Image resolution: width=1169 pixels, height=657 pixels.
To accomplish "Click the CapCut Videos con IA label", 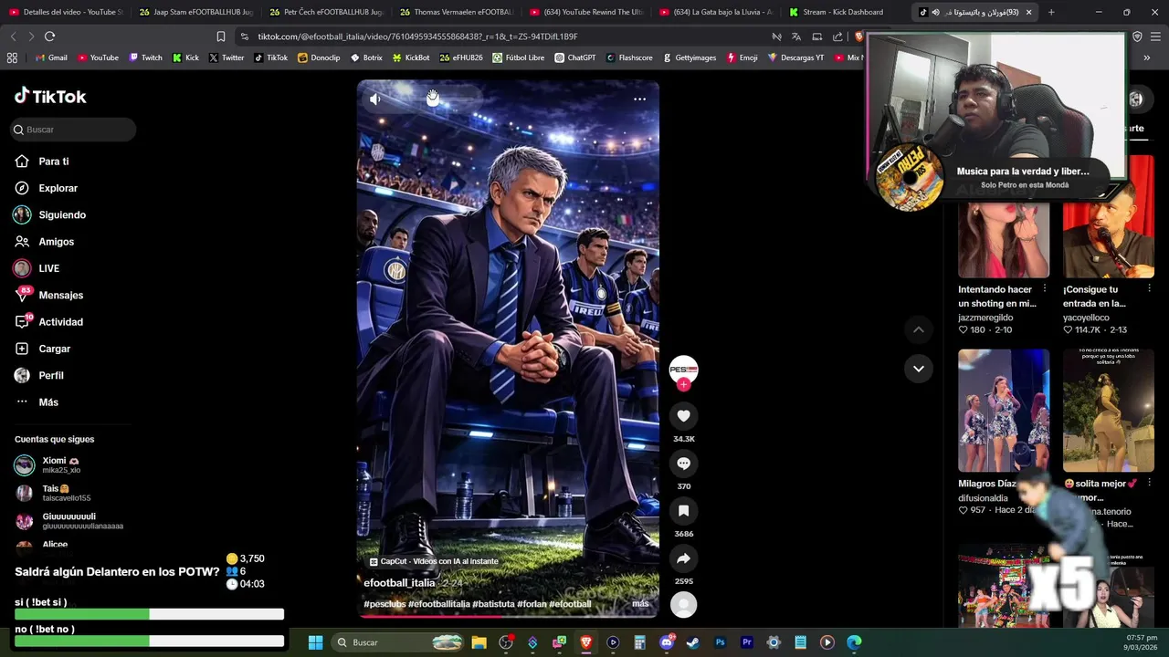I will tap(434, 562).
